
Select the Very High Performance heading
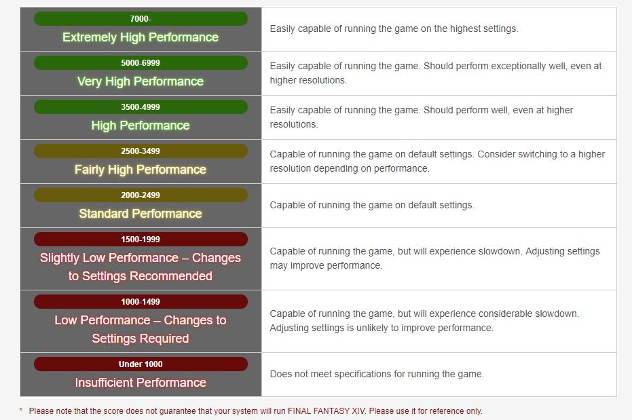(x=141, y=81)
